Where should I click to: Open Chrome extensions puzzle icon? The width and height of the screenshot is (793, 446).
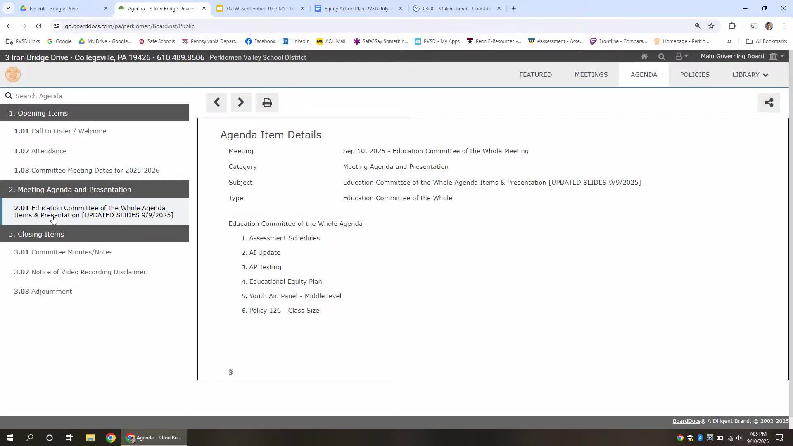coord(732,26)
